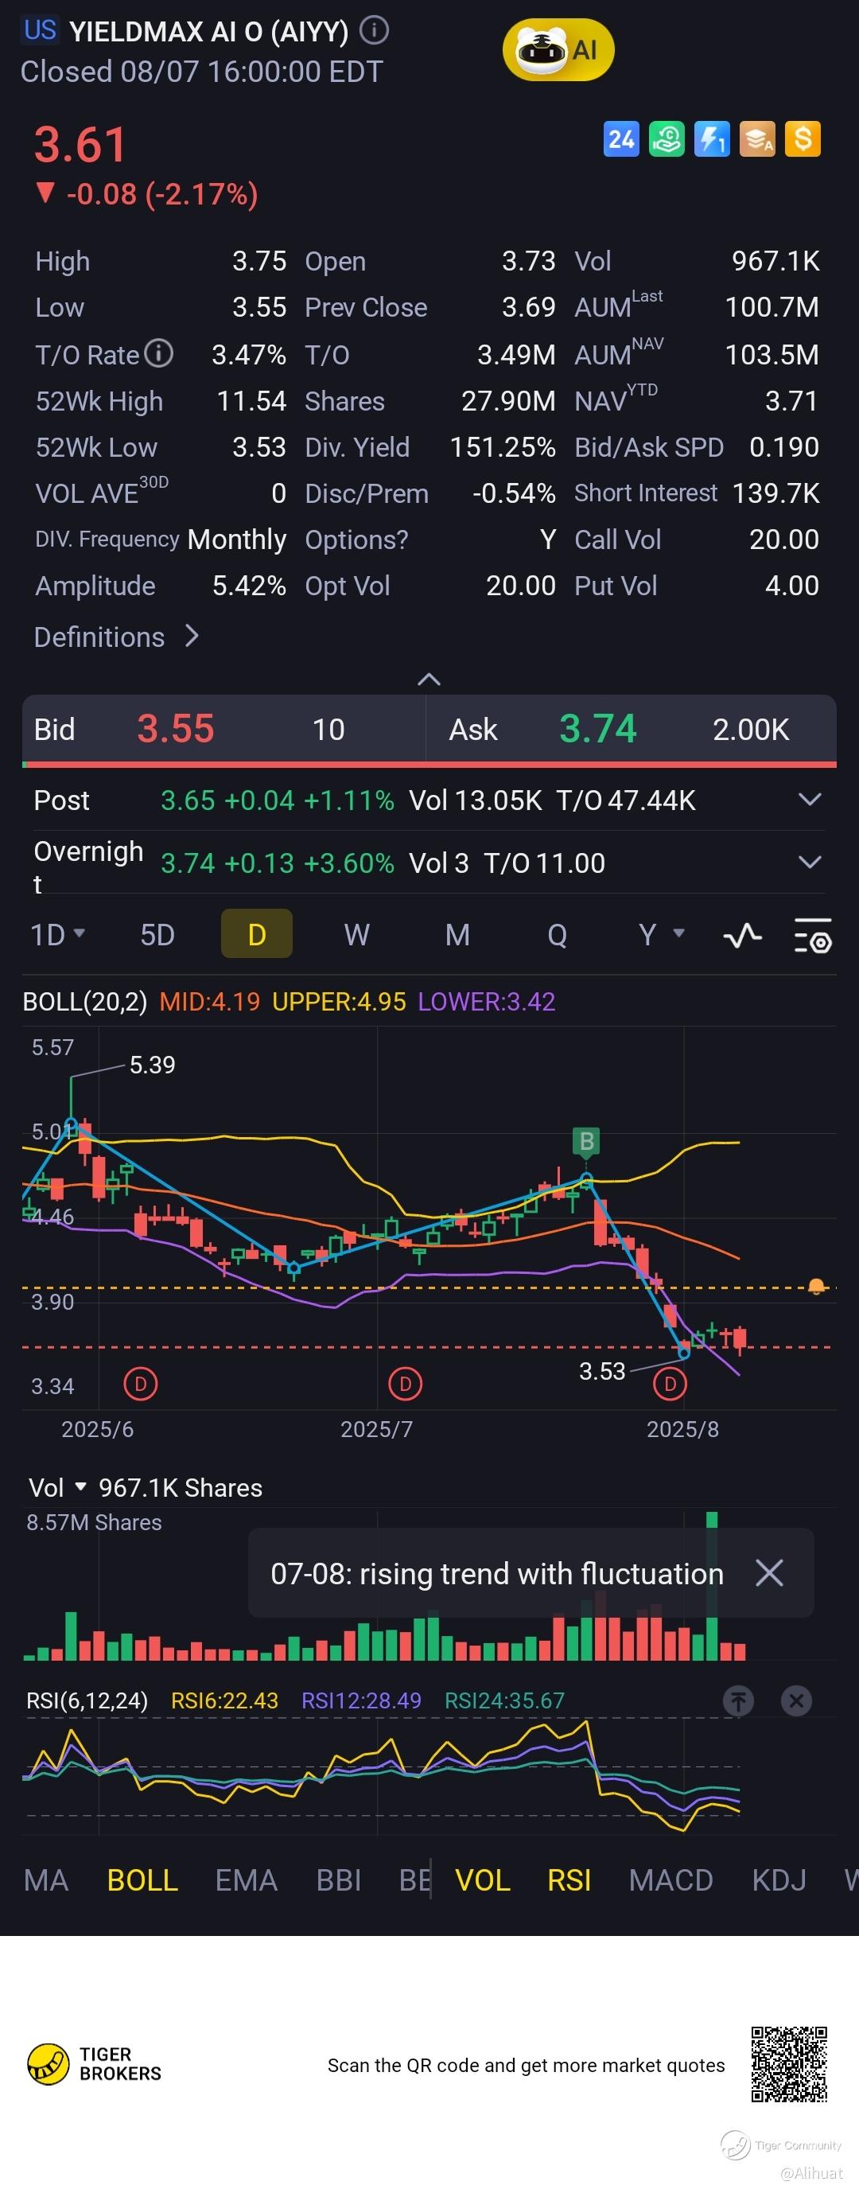859x2193 pixels.
Task: Open the green money-hand icon
Action: click(x=667, y=138)
